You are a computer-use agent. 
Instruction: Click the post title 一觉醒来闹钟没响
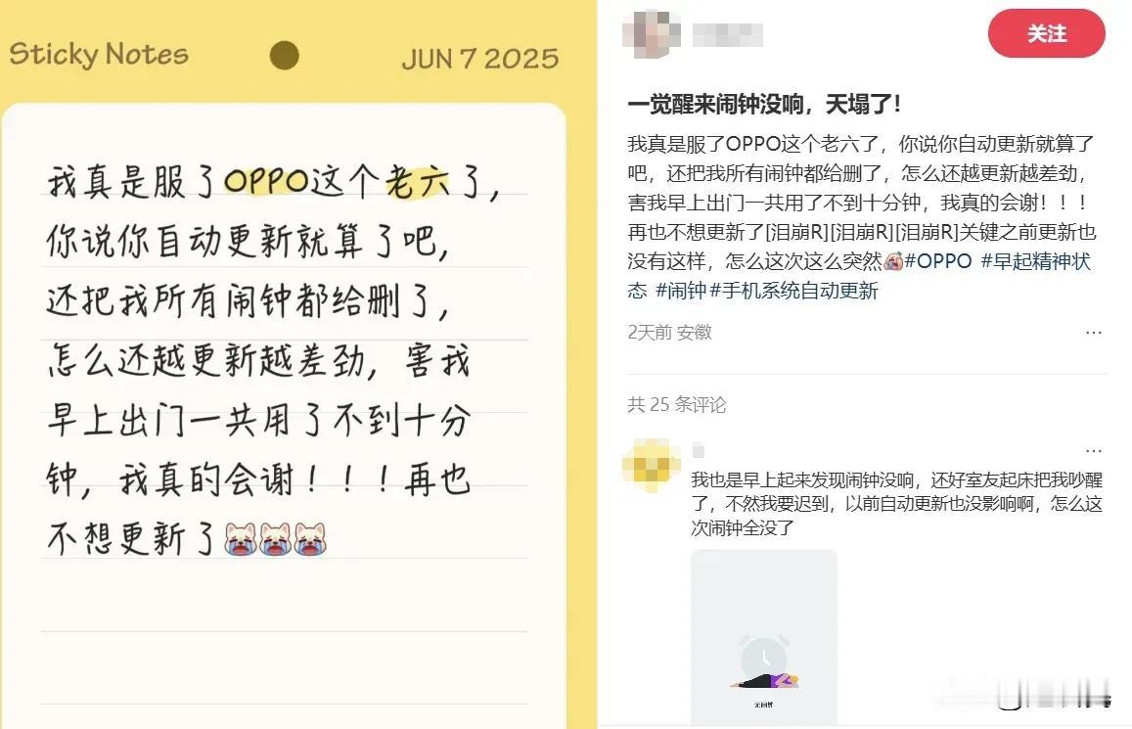715,105
